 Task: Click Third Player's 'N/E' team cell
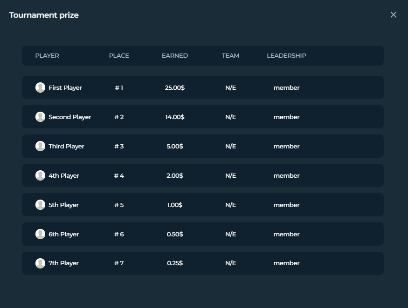(x=230, y=147)
